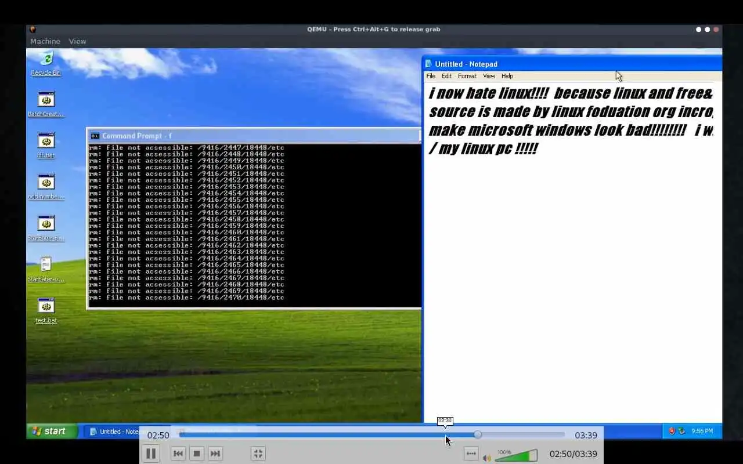Open Notepad's Format menu
743x464 pixels.
[467, 76]
